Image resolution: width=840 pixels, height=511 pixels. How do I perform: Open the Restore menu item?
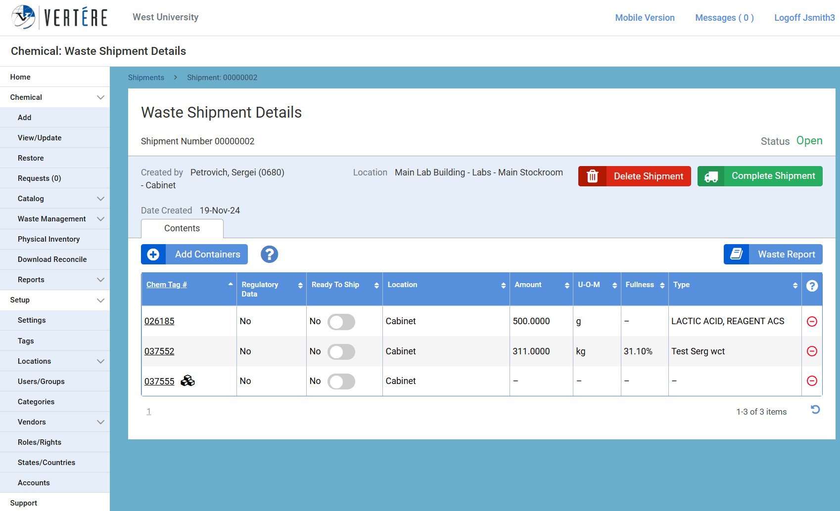click(x=55, y=158)
